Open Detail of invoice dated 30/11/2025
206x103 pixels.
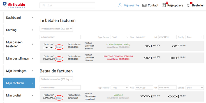(59, 47)
